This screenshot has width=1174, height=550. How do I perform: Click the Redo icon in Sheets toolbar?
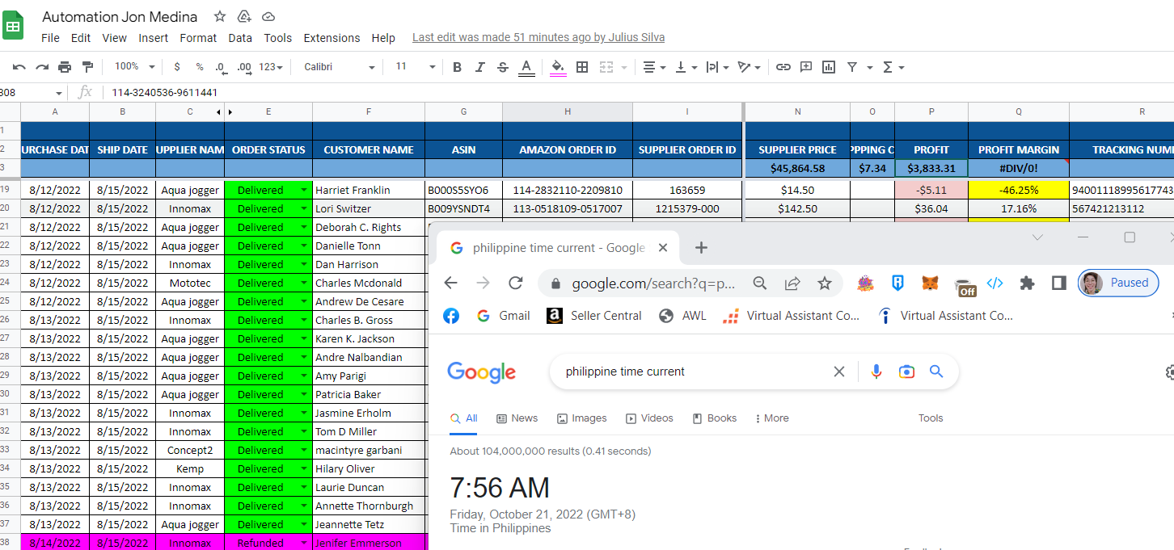(x=42, y=67)
